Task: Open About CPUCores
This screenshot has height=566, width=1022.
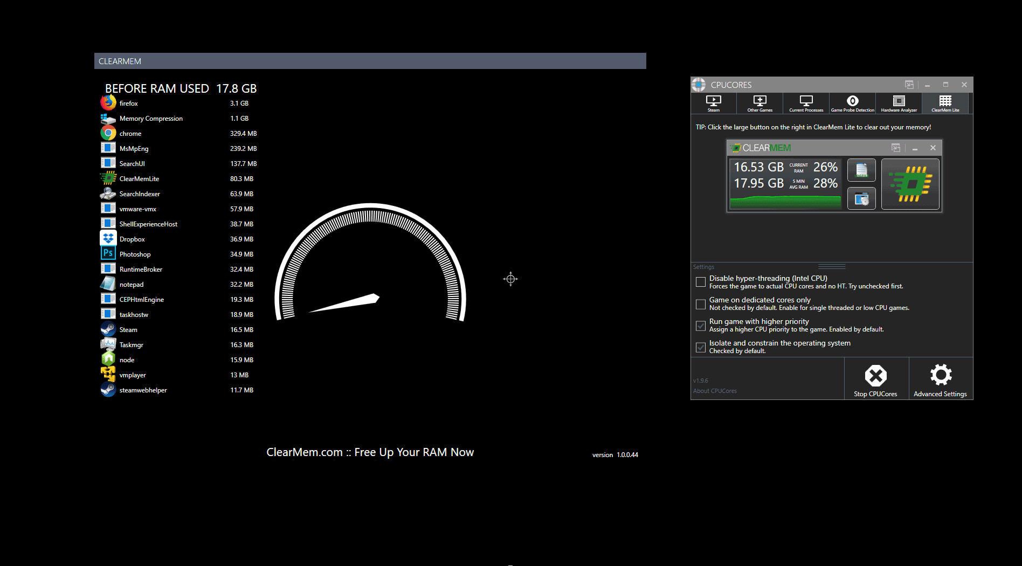Action: tap(715, 391)
